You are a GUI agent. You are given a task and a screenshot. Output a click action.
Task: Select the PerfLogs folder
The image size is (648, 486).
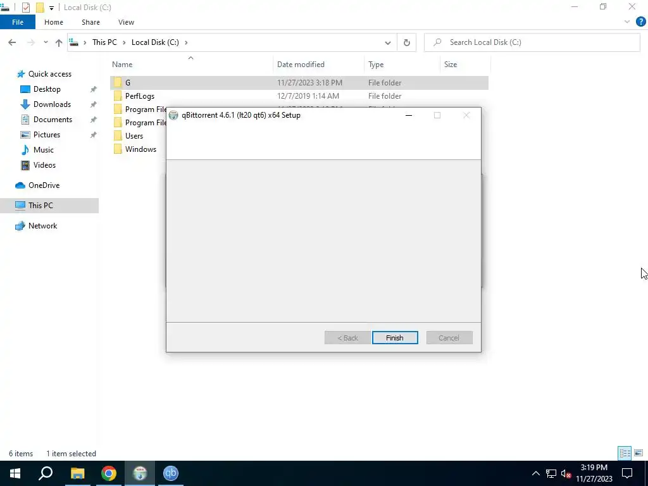click(299, 96)
